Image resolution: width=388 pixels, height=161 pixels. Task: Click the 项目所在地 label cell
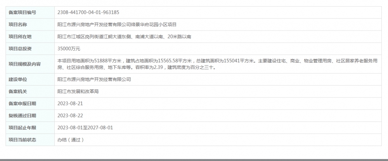[30, 36]
